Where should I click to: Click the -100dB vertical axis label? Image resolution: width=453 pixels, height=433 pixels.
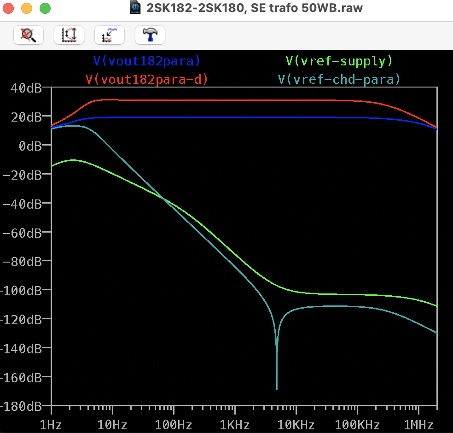(21, 291)
